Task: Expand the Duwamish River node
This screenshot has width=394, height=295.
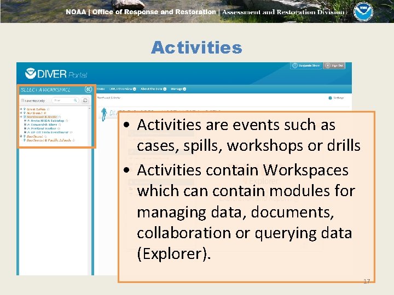Action: pos(25,125)
